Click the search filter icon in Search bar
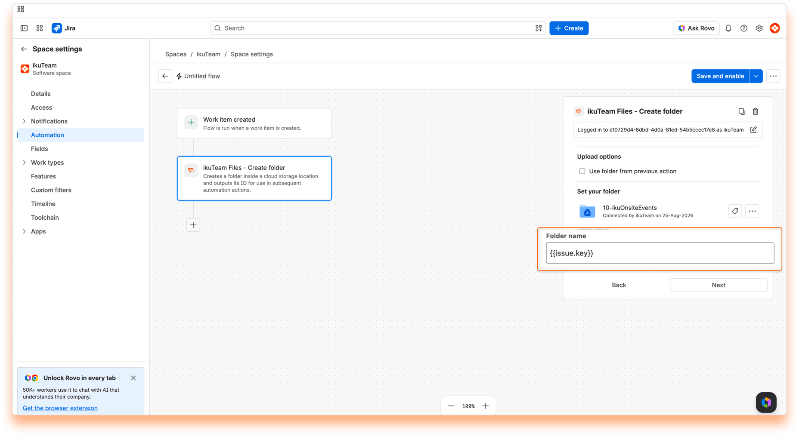Screen dimensions: 799x436 click(x=539, y=28)
